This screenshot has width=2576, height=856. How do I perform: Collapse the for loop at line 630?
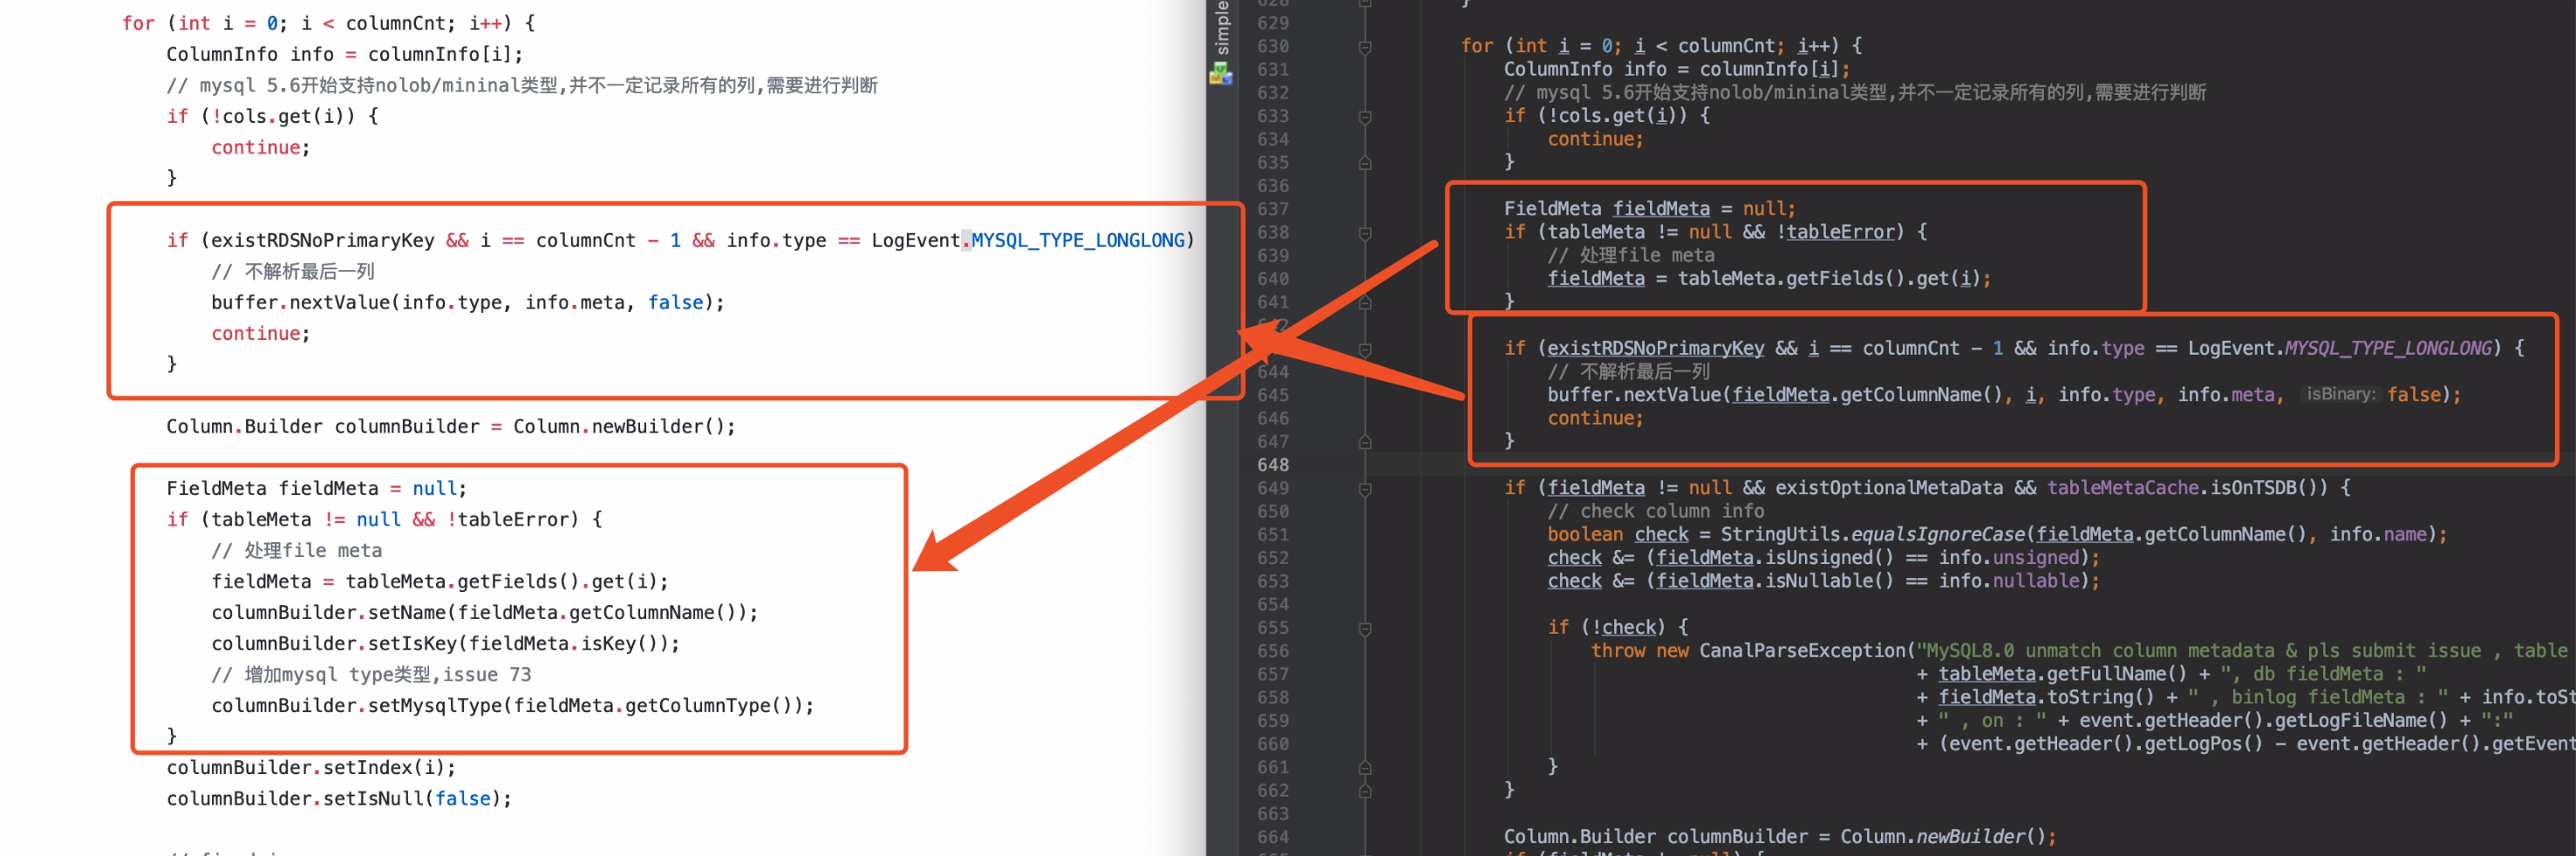pos(1365,46)
